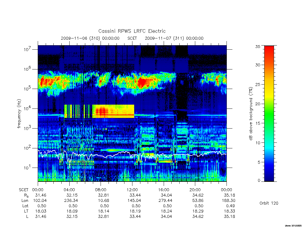Click the "Orbit 120" label
This screenshot has height=227, width=302.
269,203
